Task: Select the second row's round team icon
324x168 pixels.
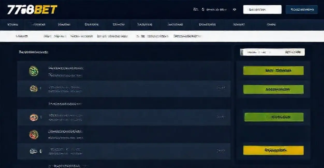Action: coord(34,89)
